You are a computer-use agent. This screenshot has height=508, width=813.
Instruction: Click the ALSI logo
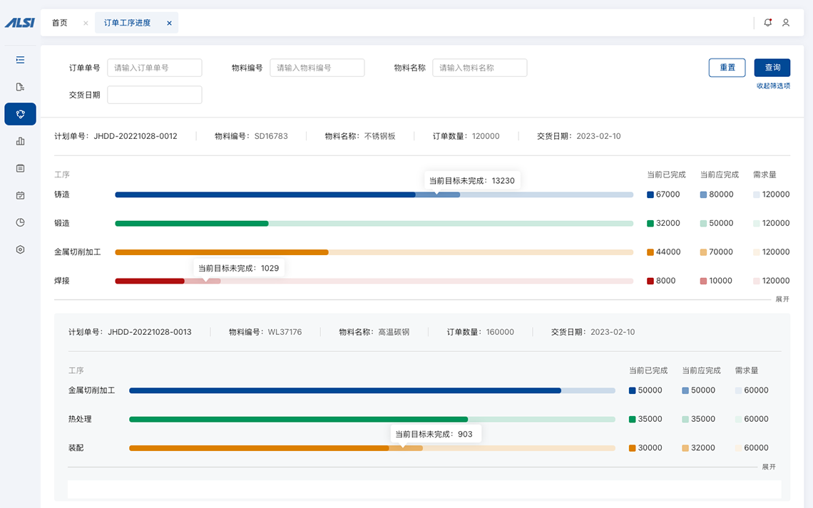(x=19, y=21)
